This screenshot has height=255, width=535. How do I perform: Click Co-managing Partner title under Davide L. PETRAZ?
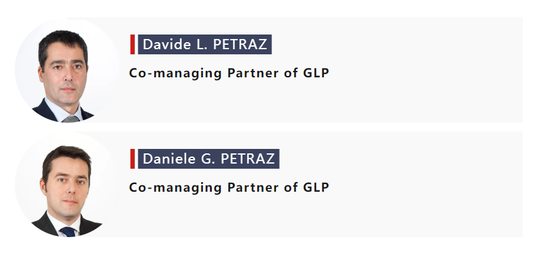[x=229, y=73]
